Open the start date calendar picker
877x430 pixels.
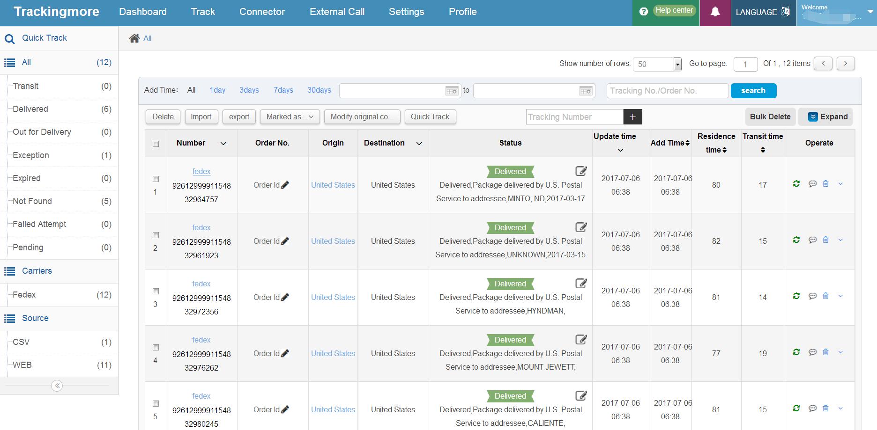452,91
